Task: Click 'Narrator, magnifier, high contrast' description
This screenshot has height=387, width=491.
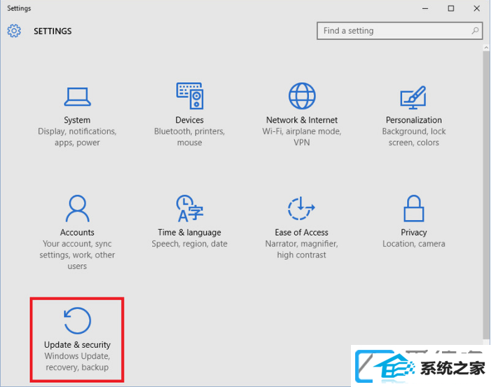Action: point(302,250)
